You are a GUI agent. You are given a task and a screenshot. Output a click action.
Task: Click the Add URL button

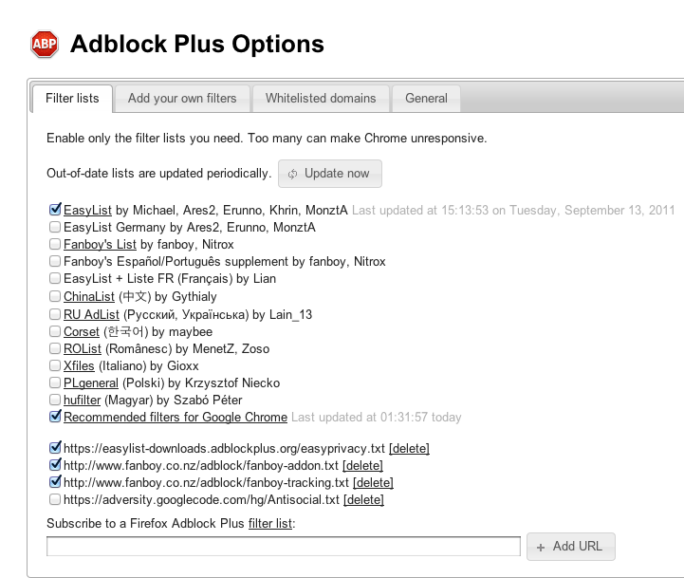pyautogui.click(x=571, y=547)
